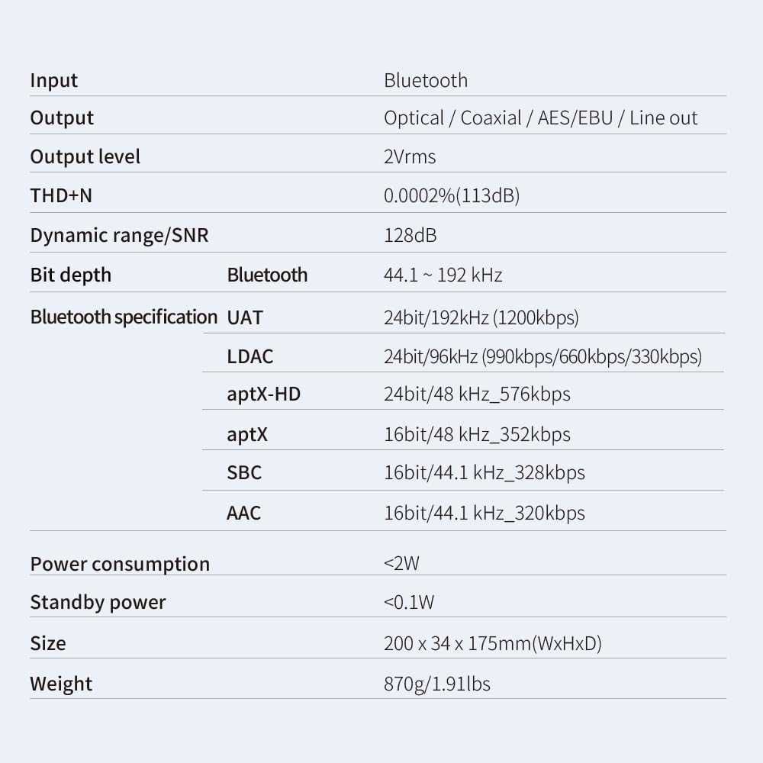Image resolution: width=763 pixels, height=763 pixels.
Task: Click the Dynamic range/SNR label
Action: tap(119, 236)
